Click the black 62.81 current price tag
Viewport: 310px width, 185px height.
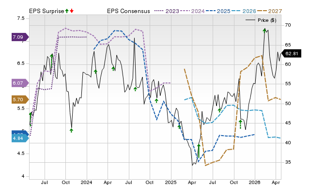(x=291, y=54)
